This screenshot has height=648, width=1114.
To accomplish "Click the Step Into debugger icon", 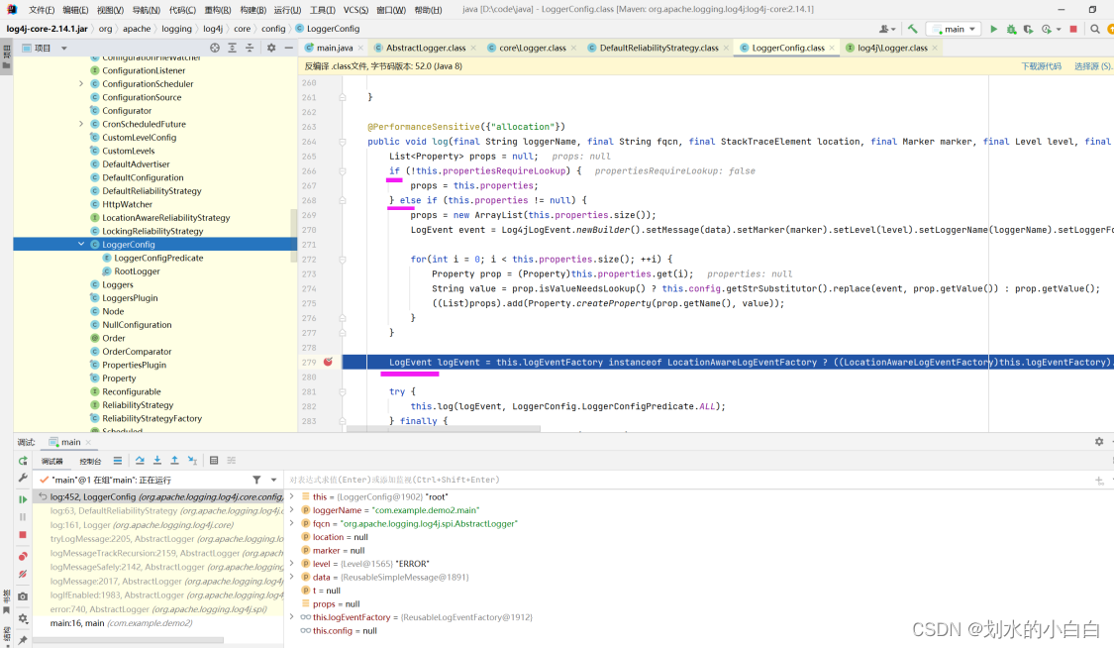I will (x=157, y=461).
